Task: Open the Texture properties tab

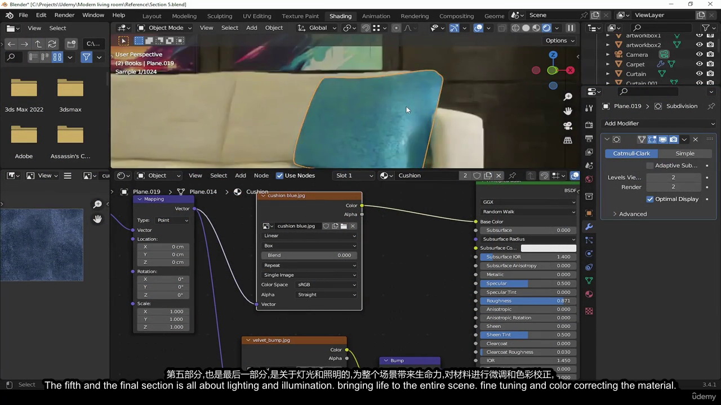Action: 589,311
